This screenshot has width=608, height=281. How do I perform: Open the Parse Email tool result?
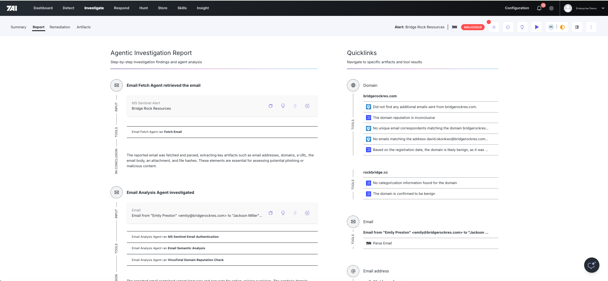(x=431, y=243)
